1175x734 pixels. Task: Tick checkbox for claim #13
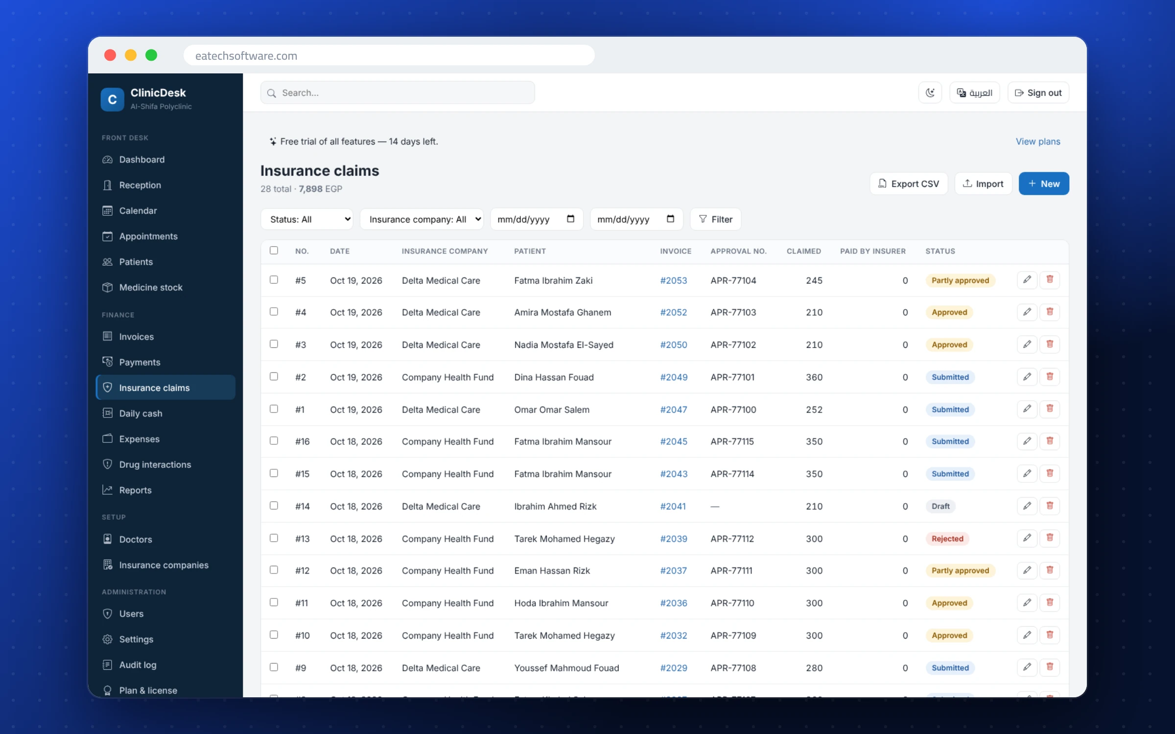pos(274,538)
